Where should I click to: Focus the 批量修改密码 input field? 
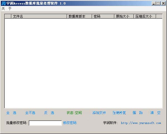(x=45, y=123)
